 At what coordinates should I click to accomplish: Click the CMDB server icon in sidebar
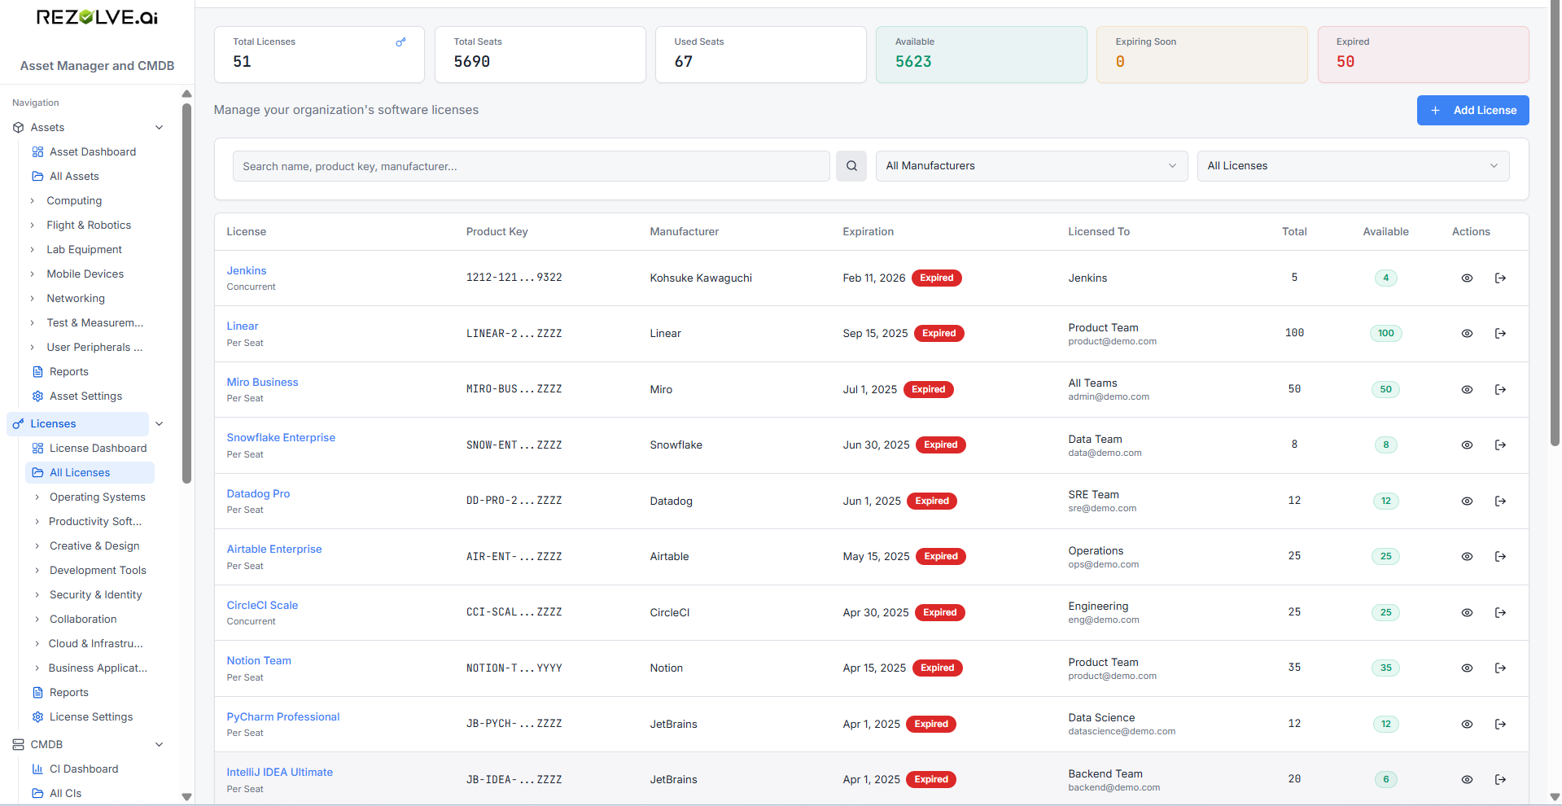coord(19,745)
